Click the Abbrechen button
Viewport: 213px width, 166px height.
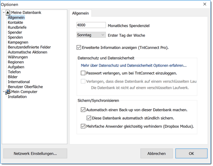(156, 154)
